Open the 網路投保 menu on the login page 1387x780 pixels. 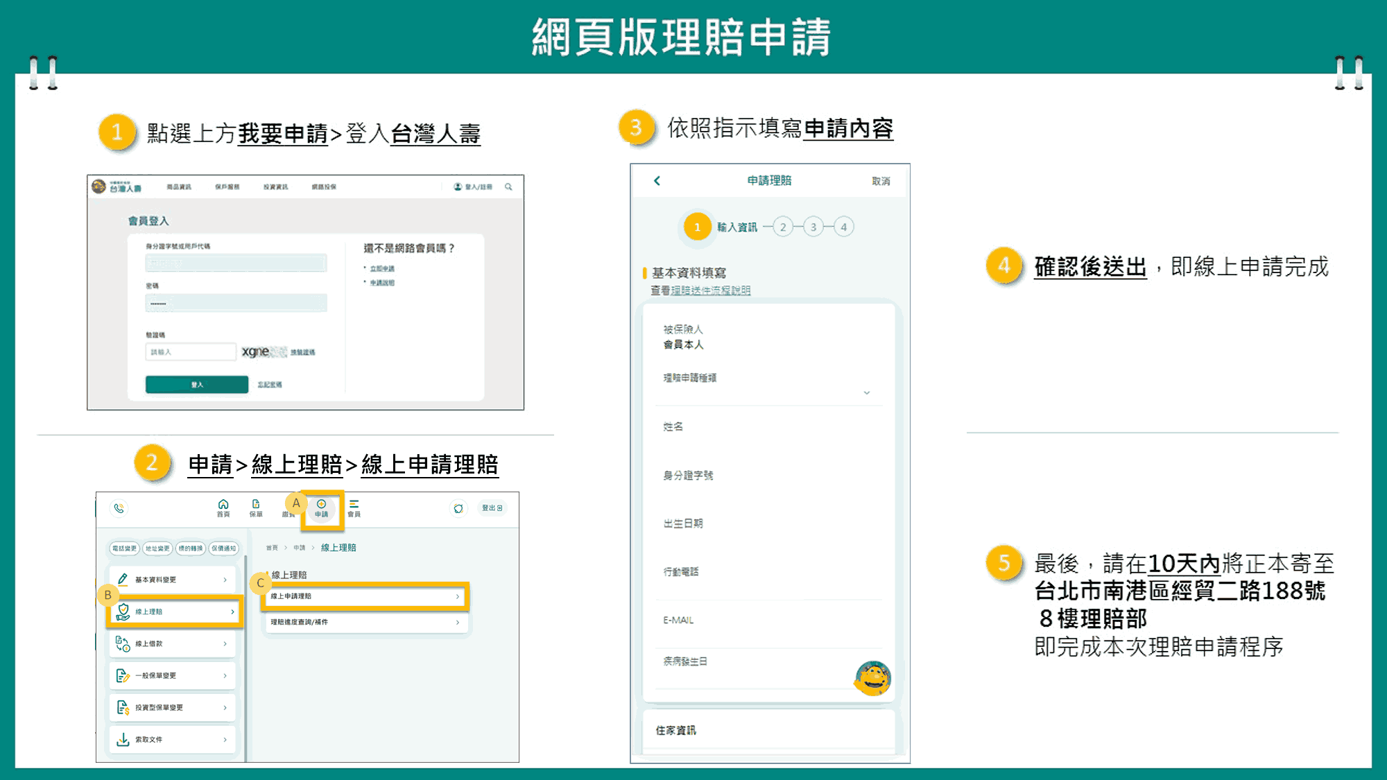click(x=324, y=187)
